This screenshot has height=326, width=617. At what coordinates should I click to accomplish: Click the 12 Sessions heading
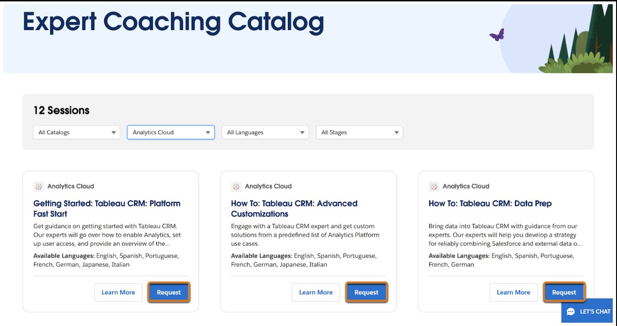point(62,111)
